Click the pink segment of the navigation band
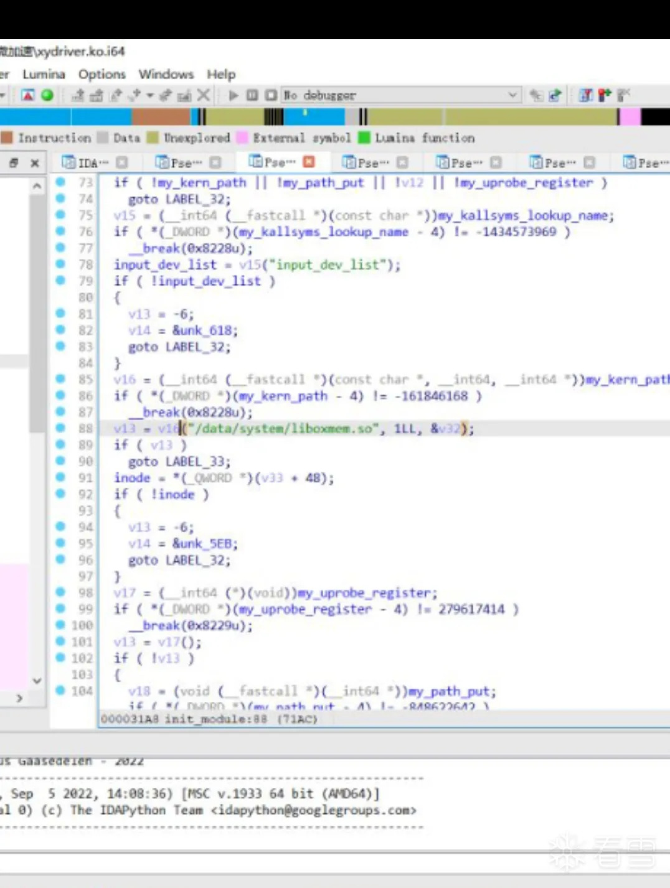The height and width of the screenshot is (888, 670). point(630,116)
